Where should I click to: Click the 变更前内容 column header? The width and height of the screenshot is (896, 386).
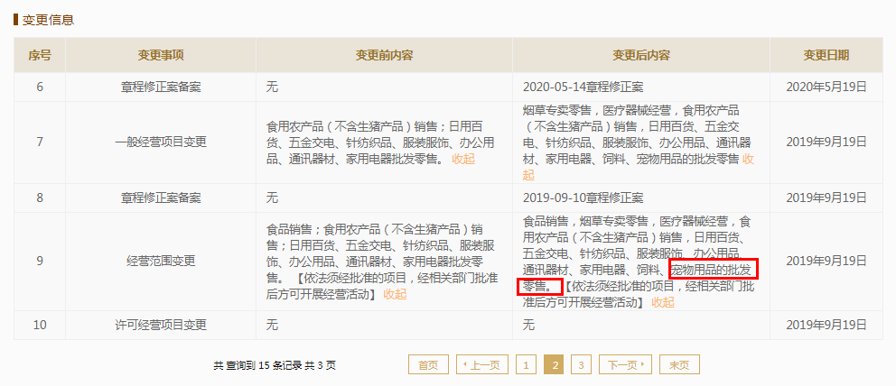pyautogui.click(x=384, y=55)
